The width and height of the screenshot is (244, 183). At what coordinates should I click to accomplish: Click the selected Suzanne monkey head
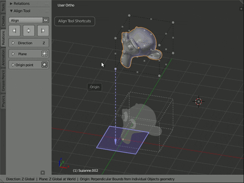[141, 47]
